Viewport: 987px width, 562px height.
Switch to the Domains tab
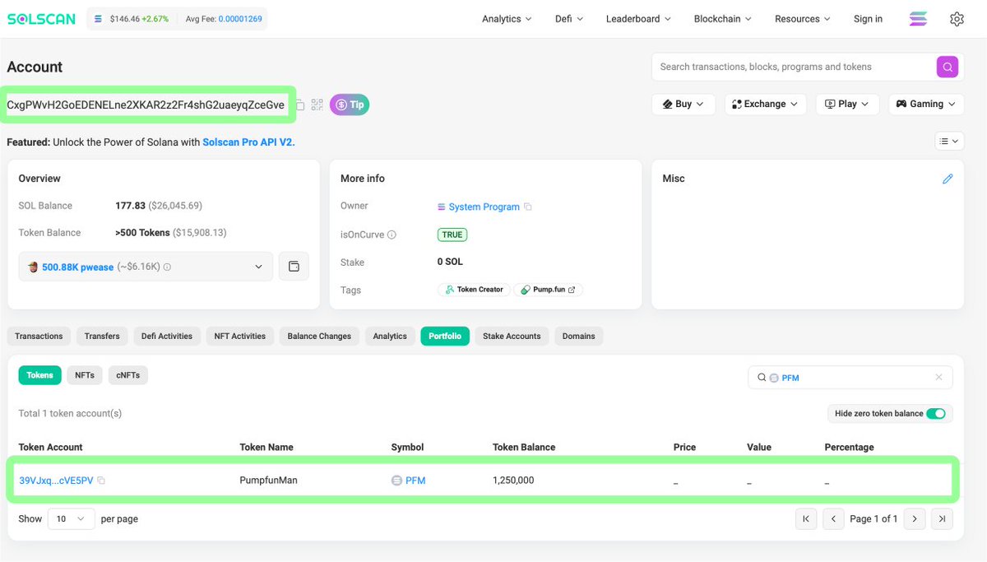pos(579,336)
